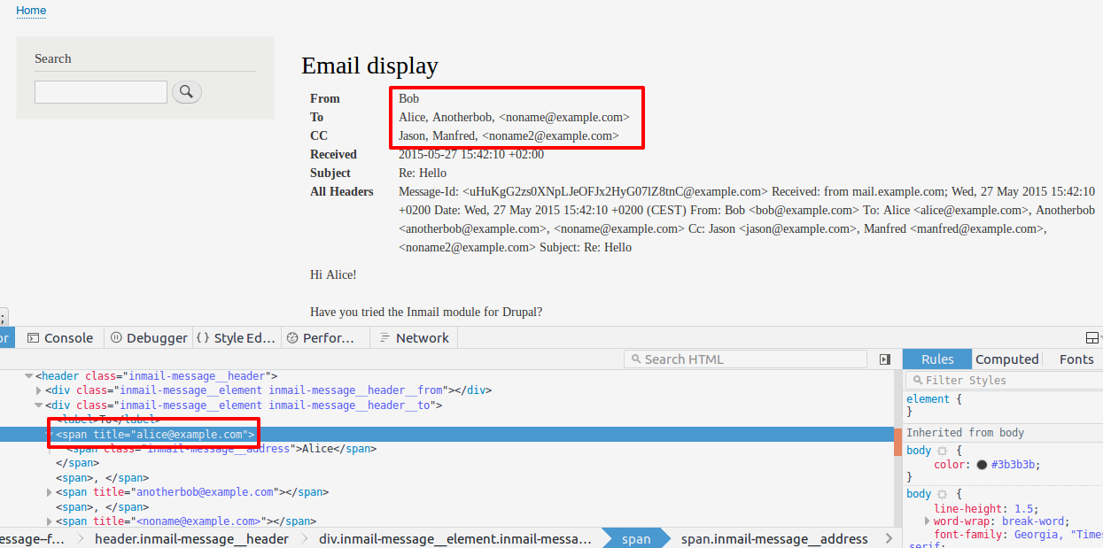
Task: Click the Debugger pause-symbol icon
Action: tap(115, 337)
